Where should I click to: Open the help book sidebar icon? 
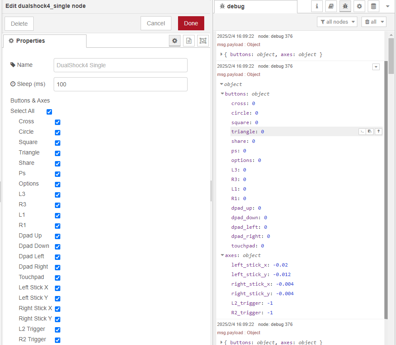click(331, 6)
